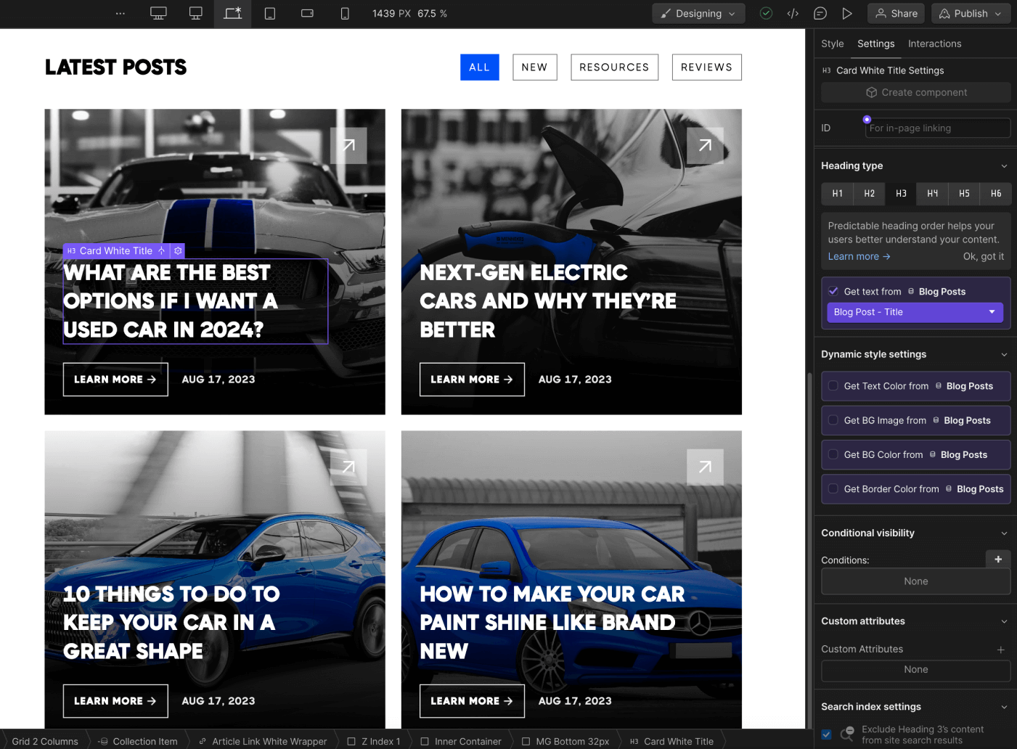1017x749 pixels.
Task: Enable Get Text Color from Blog Posts
Action: click(833, 386)
